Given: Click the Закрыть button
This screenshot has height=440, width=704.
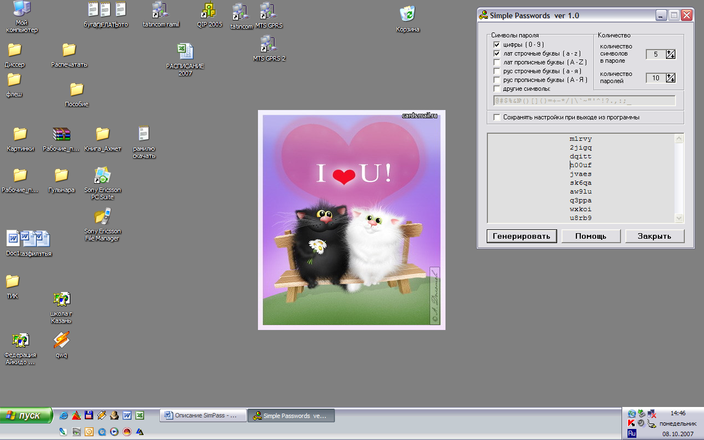Looking at the screenshot, I should 654,236.
